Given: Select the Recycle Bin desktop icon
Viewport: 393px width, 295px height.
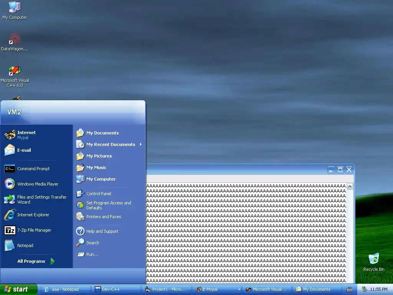Looking at the screenshot, I should point(374,262).
